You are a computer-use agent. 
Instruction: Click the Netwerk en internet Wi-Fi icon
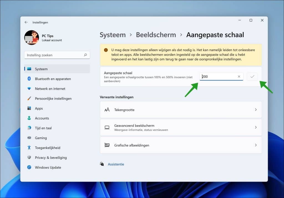pyautogui.click(x=29, y=89)
